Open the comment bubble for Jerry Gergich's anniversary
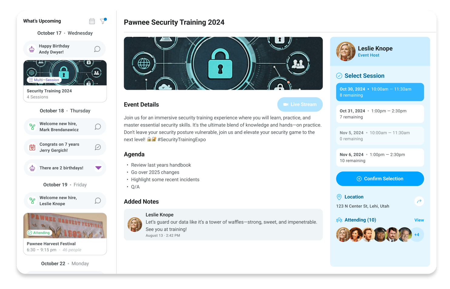The image size is (450, 289). [98, 147]
